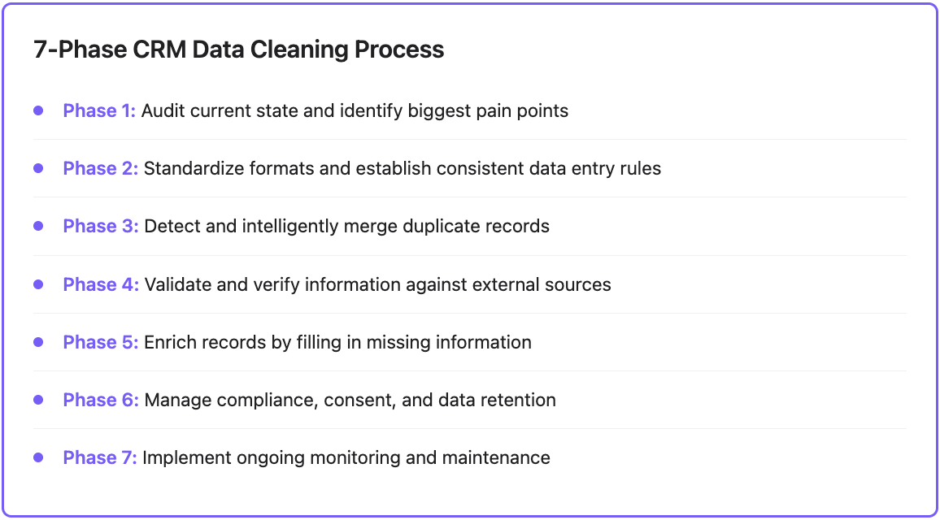Select the "Implement ongoing monitoring and maintenance" text
This screenshot has height=520, width=940.
[x=346, y=457]
